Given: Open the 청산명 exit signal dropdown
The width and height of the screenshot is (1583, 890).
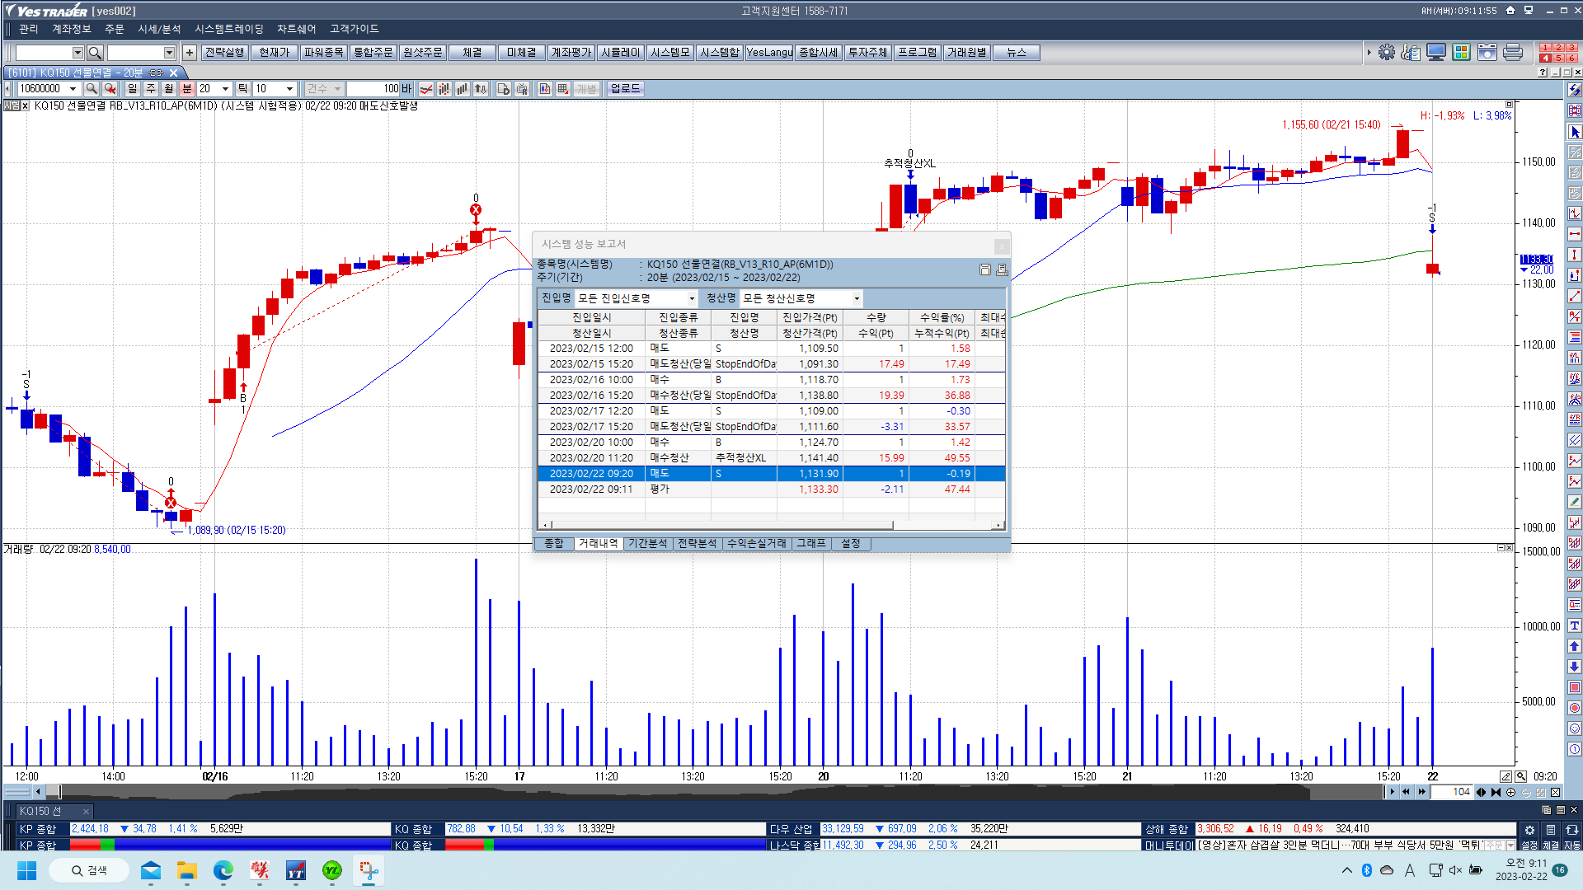Looking at the screenshot, I should click(857, 298).
